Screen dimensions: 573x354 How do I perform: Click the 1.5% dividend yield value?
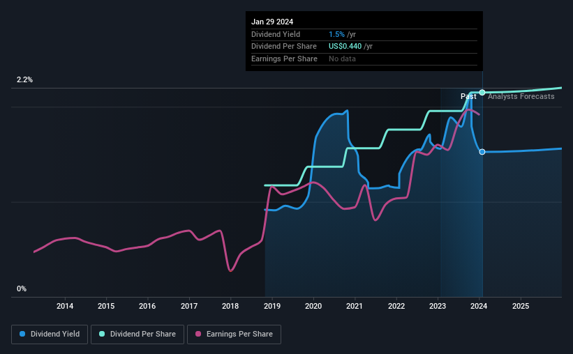[x=336, y=34]
